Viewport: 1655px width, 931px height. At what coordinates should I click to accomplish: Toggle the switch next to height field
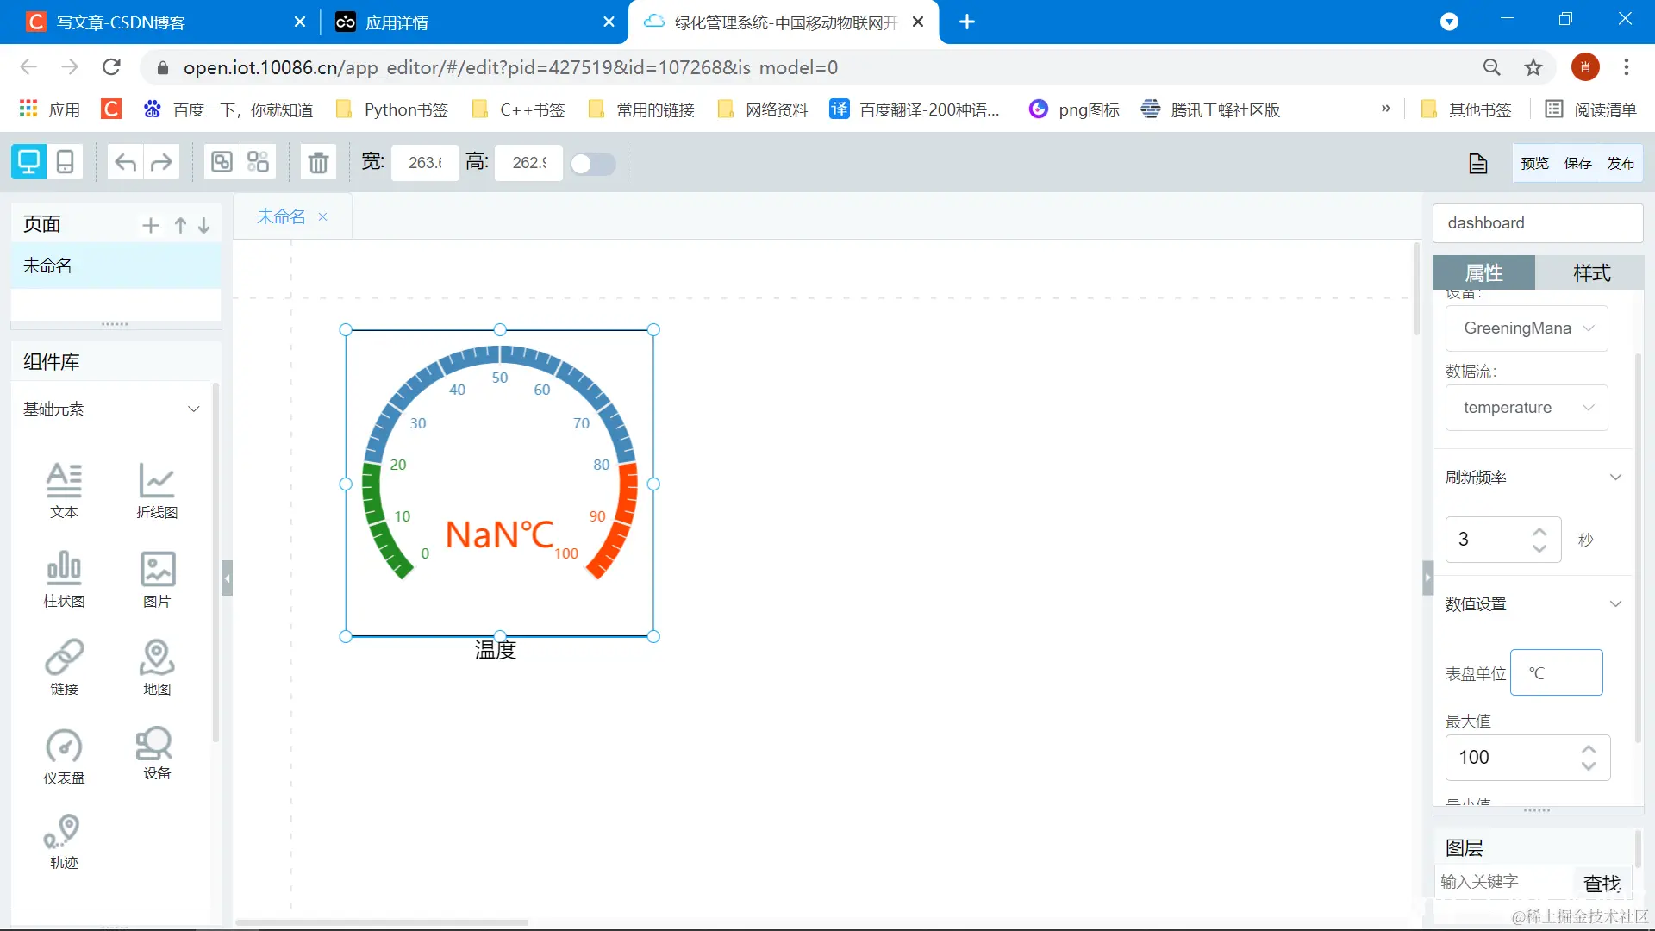[593, 164]
